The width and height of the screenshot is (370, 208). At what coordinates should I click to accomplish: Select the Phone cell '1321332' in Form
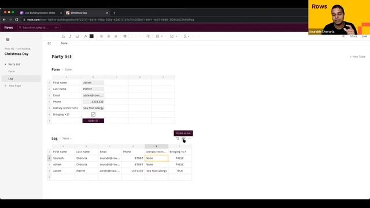coord(93,102)
